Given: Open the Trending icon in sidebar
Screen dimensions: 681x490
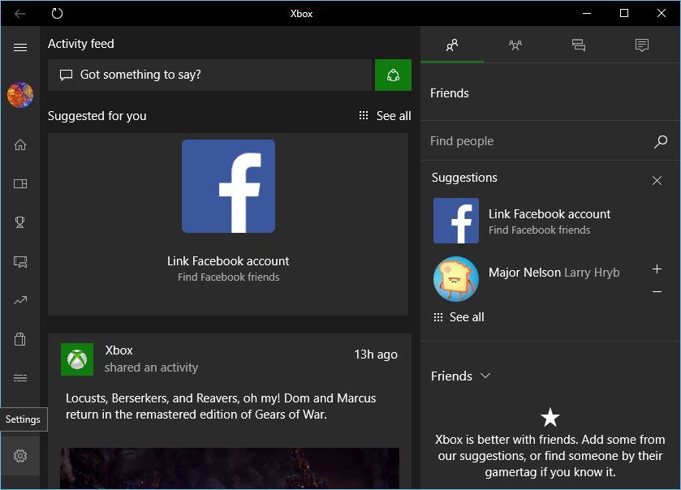Looking at the screenshot, I should tap(20, 301).
